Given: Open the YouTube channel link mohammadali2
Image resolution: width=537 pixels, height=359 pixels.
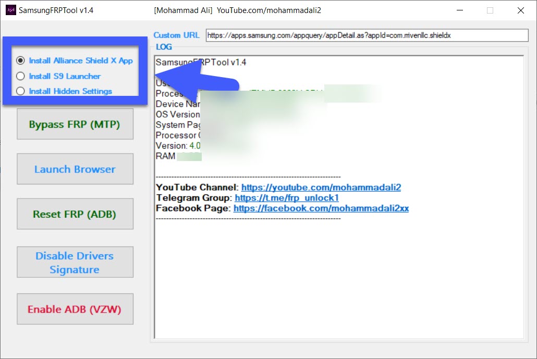Looking at the screenshot, I should 321,188.
